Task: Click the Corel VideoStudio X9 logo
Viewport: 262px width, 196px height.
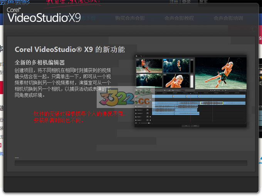Action: [43, 15]
